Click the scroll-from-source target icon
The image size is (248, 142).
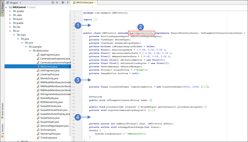pyautogui.click(x=52, y=2)
